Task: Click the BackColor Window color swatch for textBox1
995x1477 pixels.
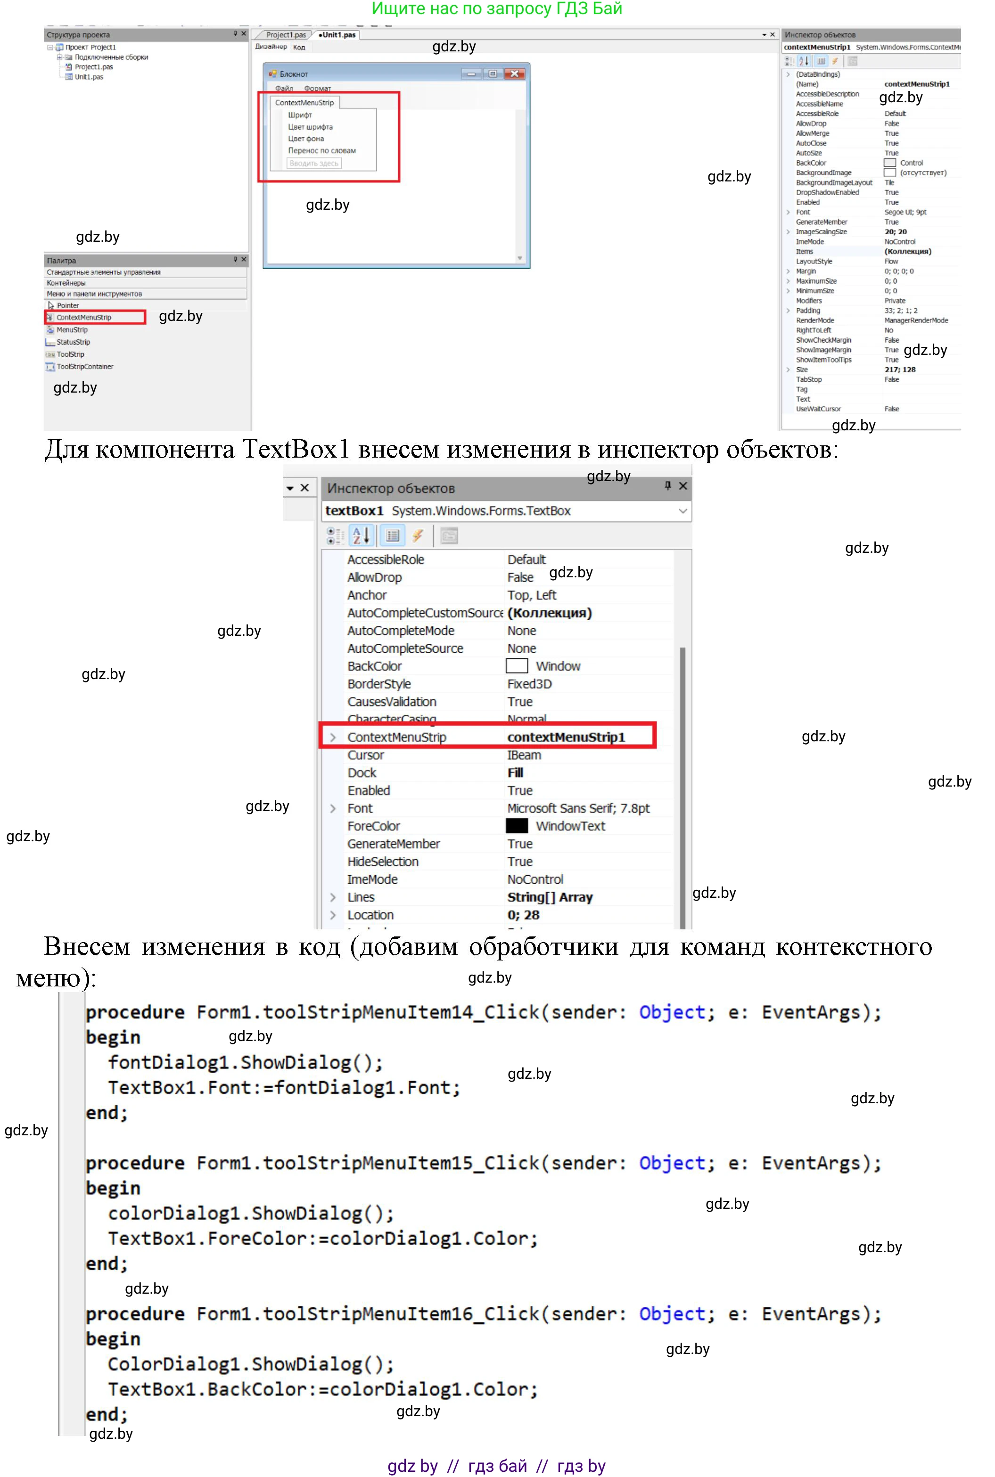Action: (x=517, y=666)
